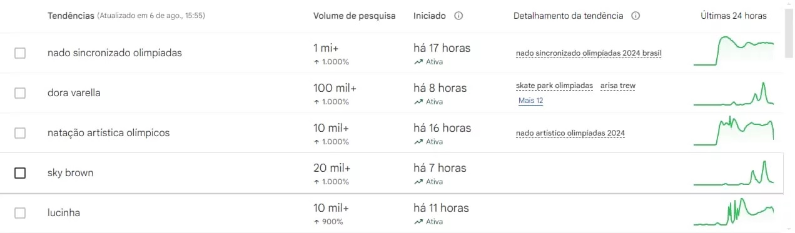
Task: Click the trend graph for natação artística olímpicos
Action: tap(734, 131)
